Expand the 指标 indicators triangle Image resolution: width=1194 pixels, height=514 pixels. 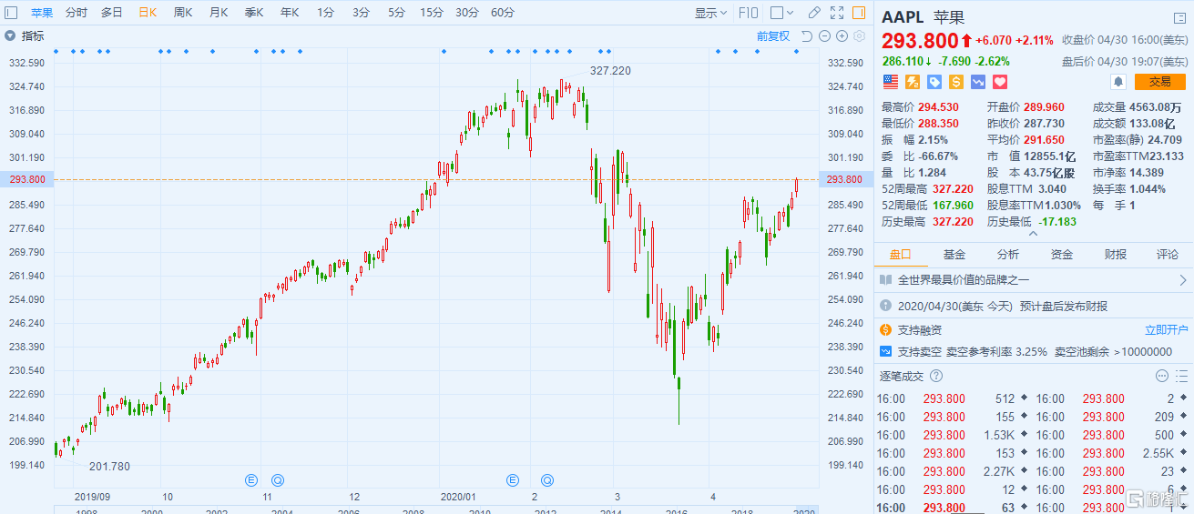[10, 36]
